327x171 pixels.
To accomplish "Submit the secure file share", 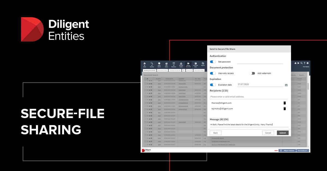I will tap(283, 133).
